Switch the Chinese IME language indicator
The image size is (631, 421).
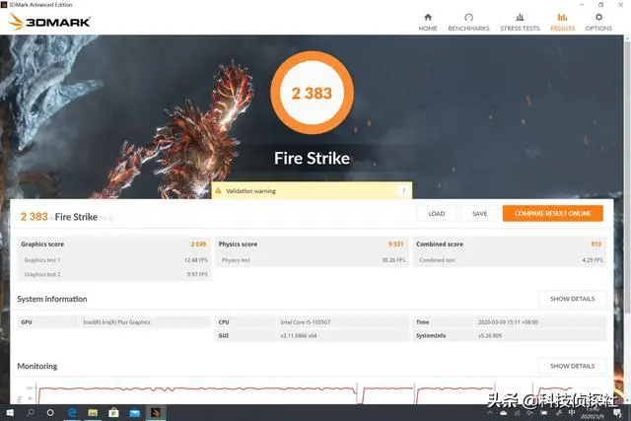pos(572,413)
